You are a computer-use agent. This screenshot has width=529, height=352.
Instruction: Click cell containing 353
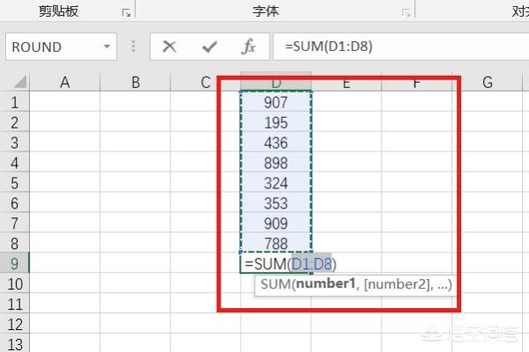point(276,202)
